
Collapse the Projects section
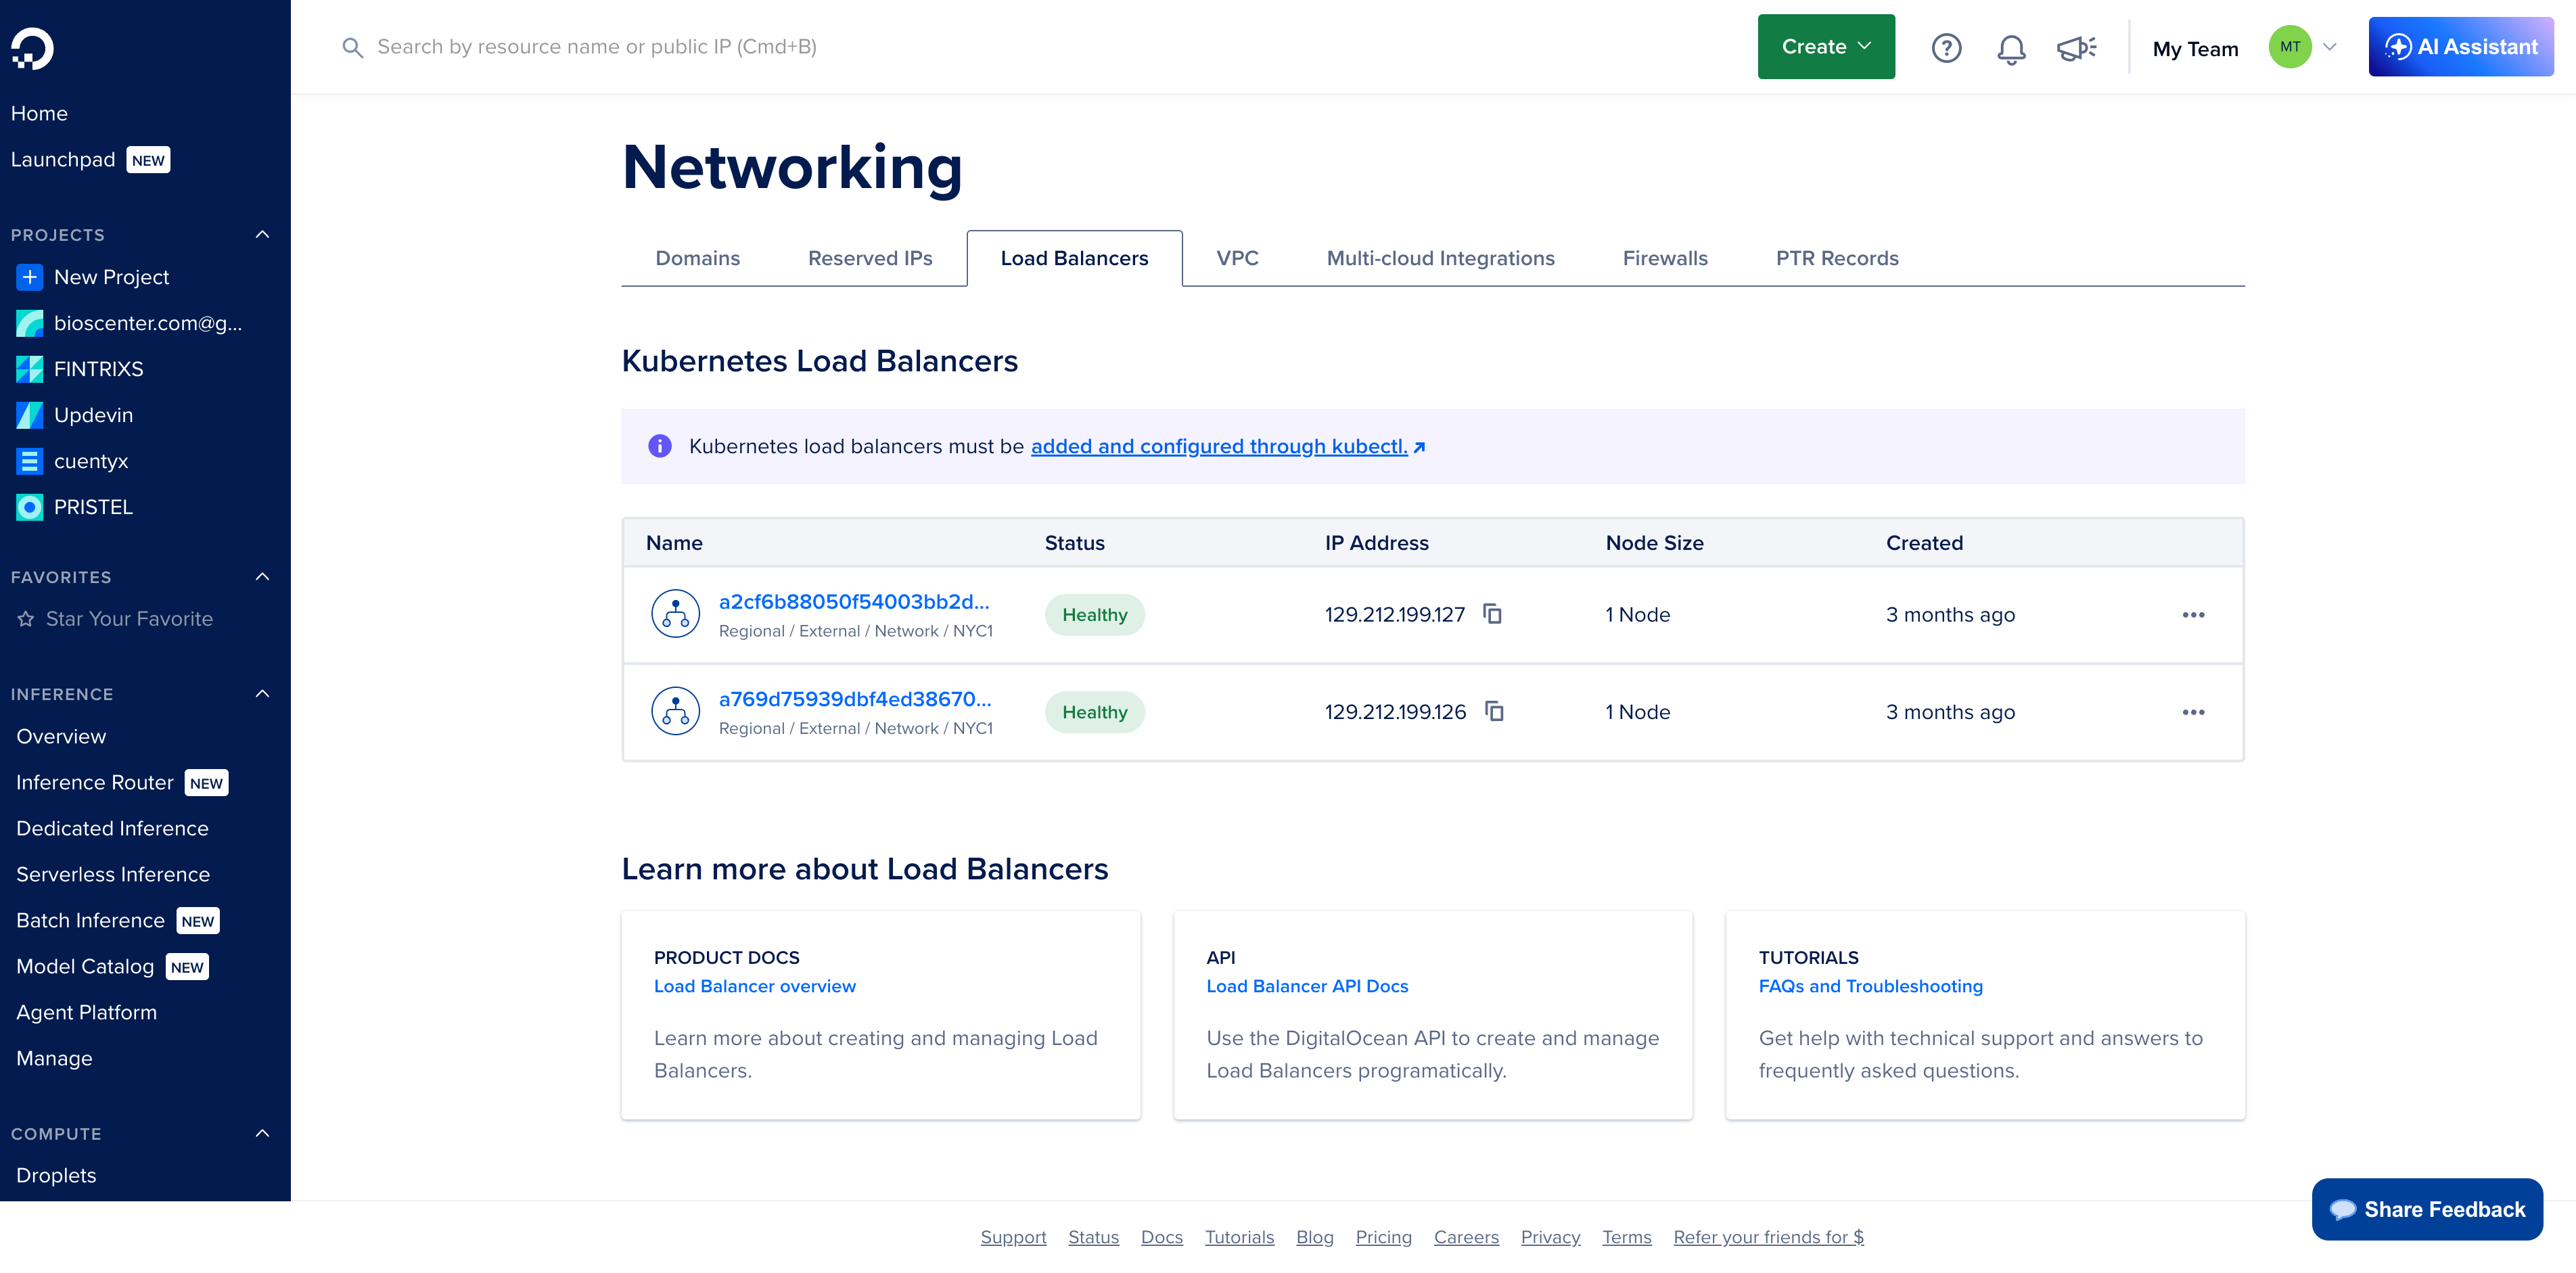pos(262,235)
